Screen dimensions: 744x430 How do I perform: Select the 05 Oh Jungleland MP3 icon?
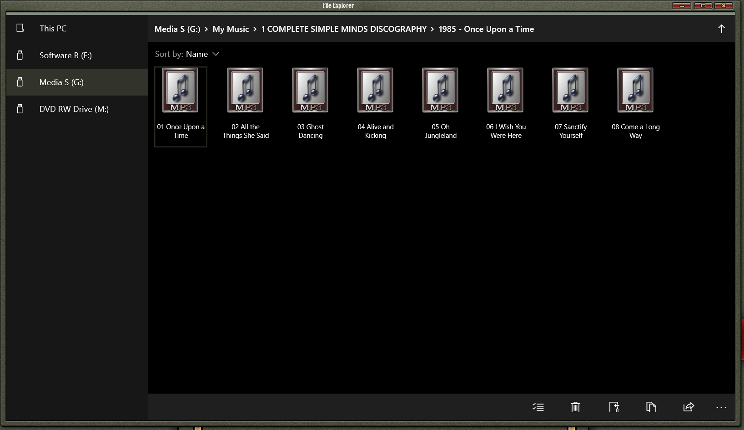[x=441, y=90]
